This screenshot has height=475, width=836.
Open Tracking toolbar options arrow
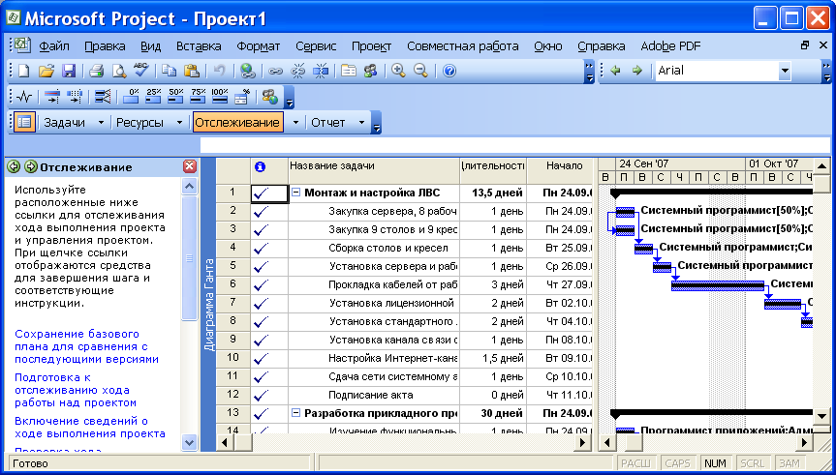tap(289, 97)
